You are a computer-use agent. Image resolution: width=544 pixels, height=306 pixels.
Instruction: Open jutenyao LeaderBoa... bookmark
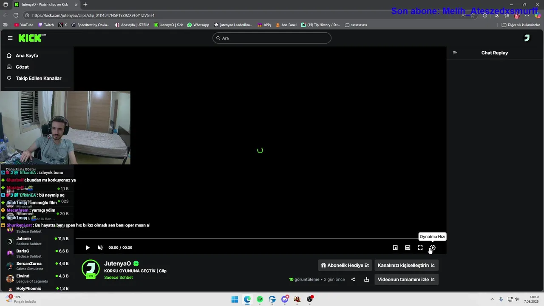(233, 25)
